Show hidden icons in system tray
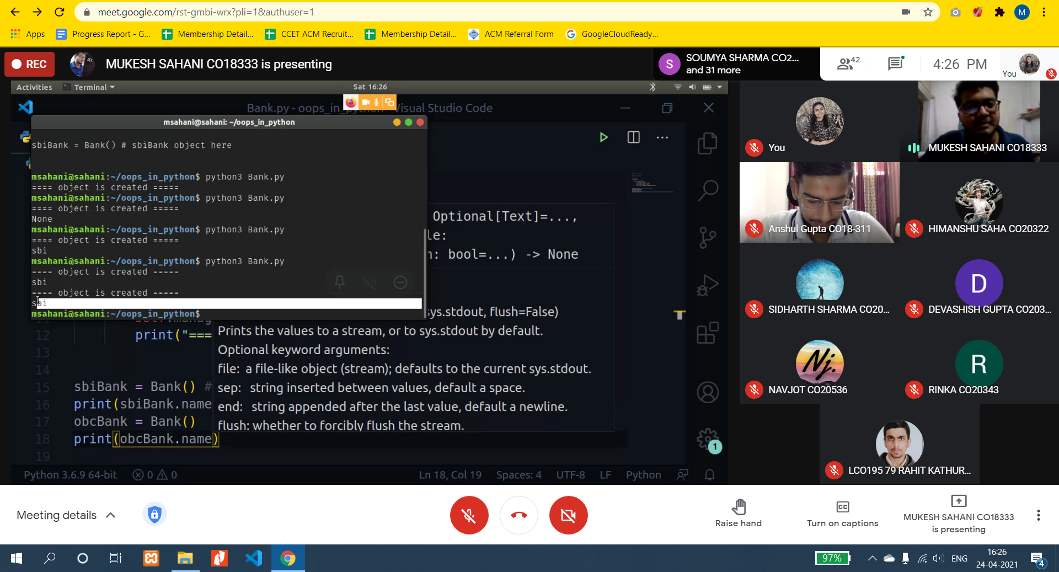The image size is (1059, 572). coord(872,558)
